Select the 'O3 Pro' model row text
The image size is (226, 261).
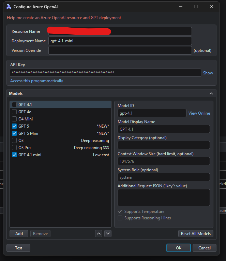[25, 148]
